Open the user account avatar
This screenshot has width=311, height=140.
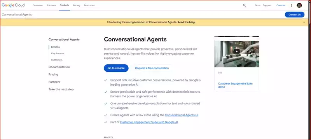coord(299,5)
